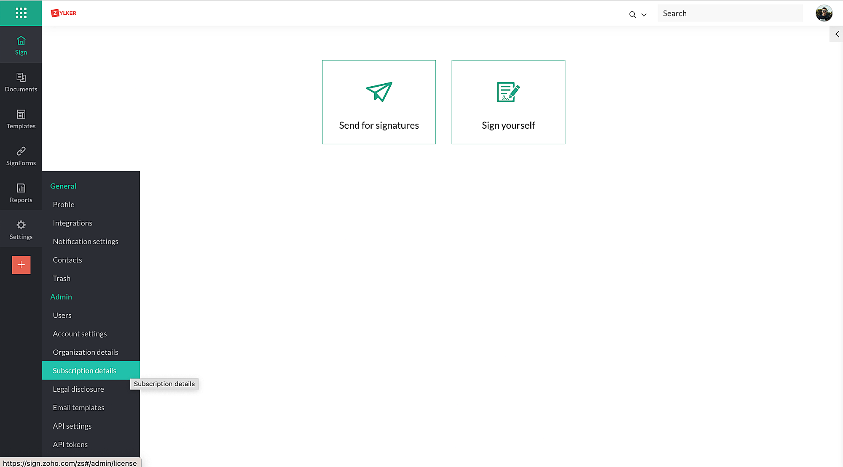843x467 pixels.
Task: Expand the search filter dropdown arrow
Action: click(x=644, y=15)
